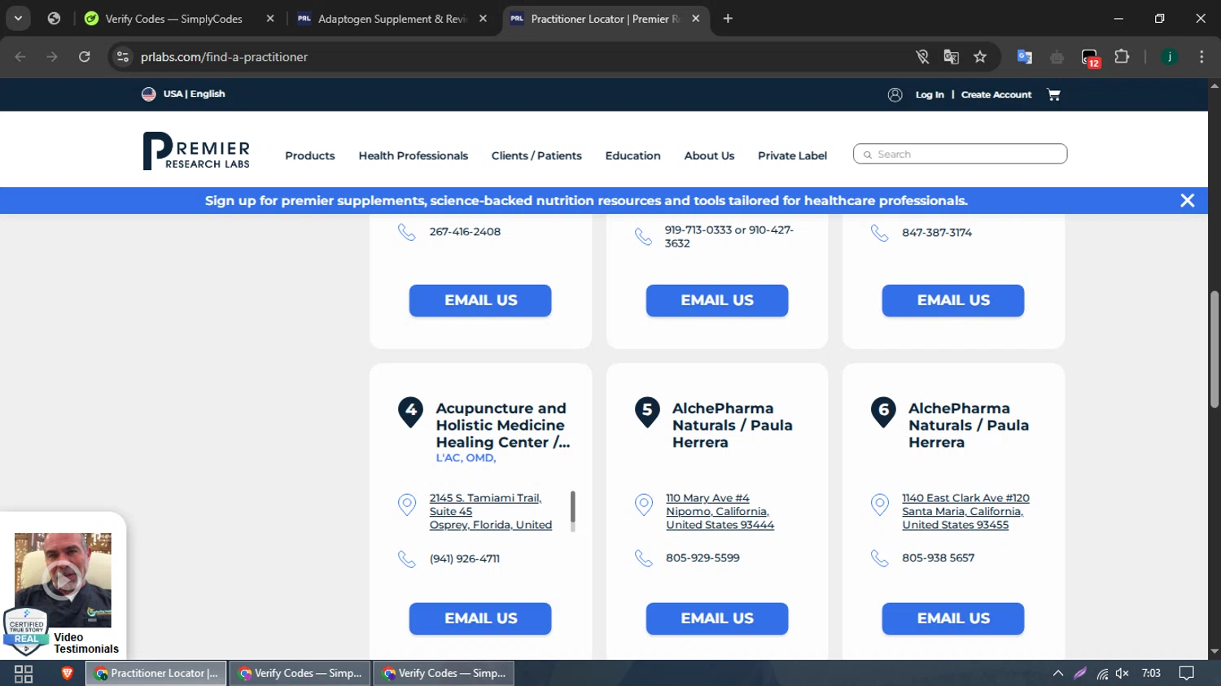Screen dimensions: 1221x686
Task: Click phone number 805-938 5657
Action: 938,557
